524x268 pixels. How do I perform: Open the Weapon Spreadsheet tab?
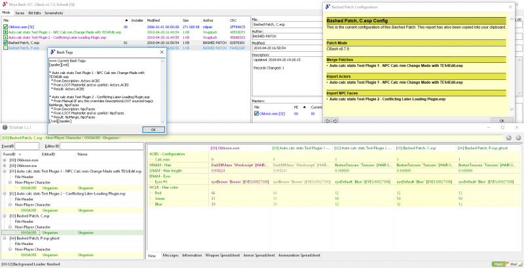click(222, 256)
